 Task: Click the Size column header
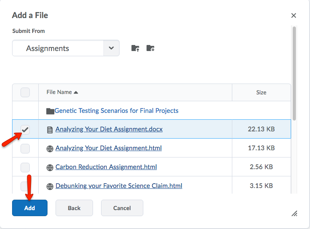[x=261, y=92]
